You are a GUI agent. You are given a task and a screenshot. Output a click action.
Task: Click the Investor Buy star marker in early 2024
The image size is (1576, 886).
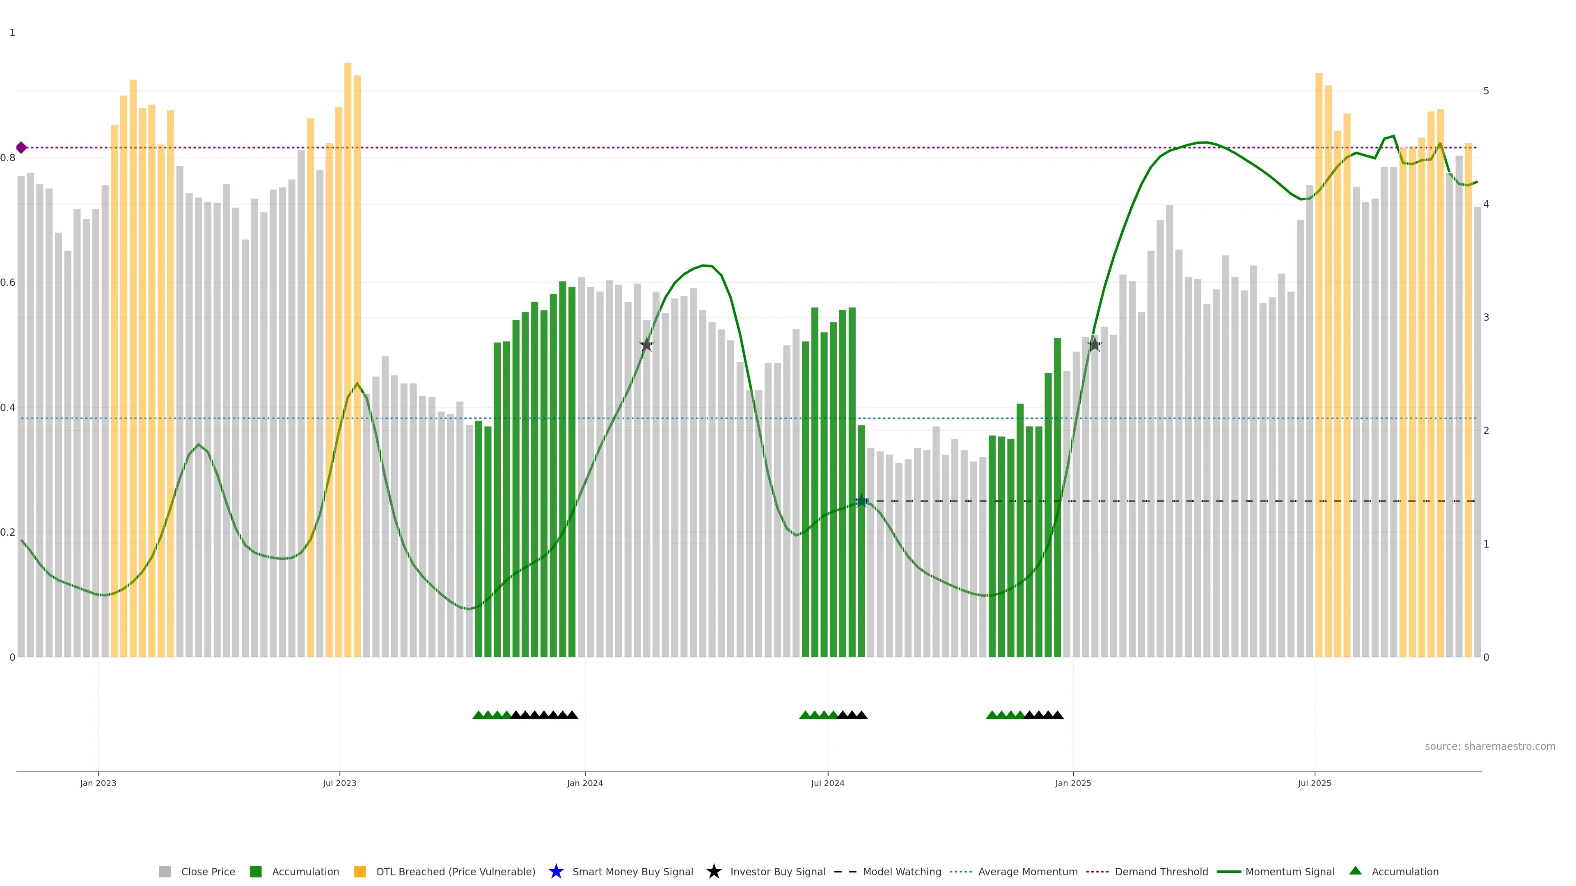647,345
